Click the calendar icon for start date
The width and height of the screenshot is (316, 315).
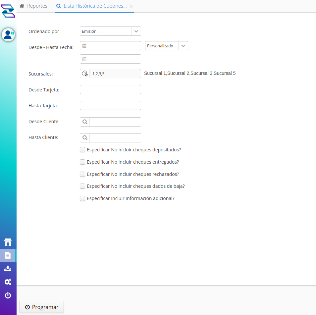click(x=84, y=46)
